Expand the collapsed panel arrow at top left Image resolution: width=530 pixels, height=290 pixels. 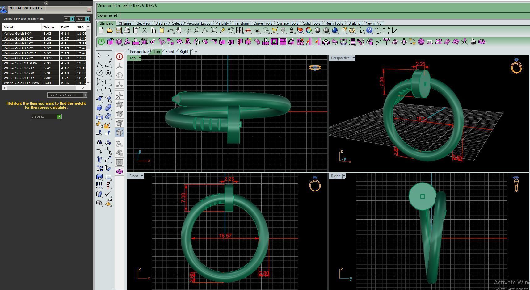pos(46,3)
